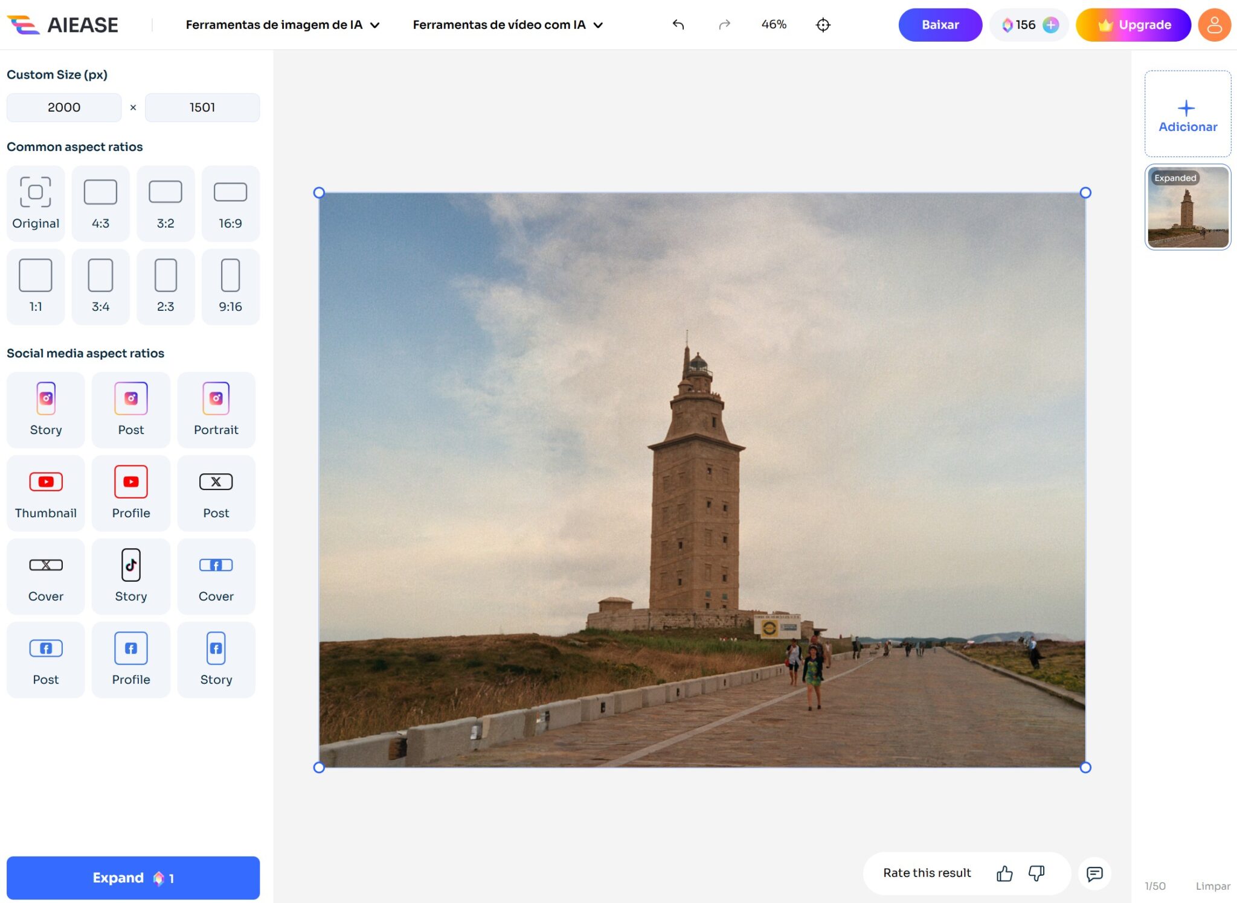Select the Expanded lighthouse thumbnail
The width and height of the screenshot is (1237, 903).
point(1187,207)
